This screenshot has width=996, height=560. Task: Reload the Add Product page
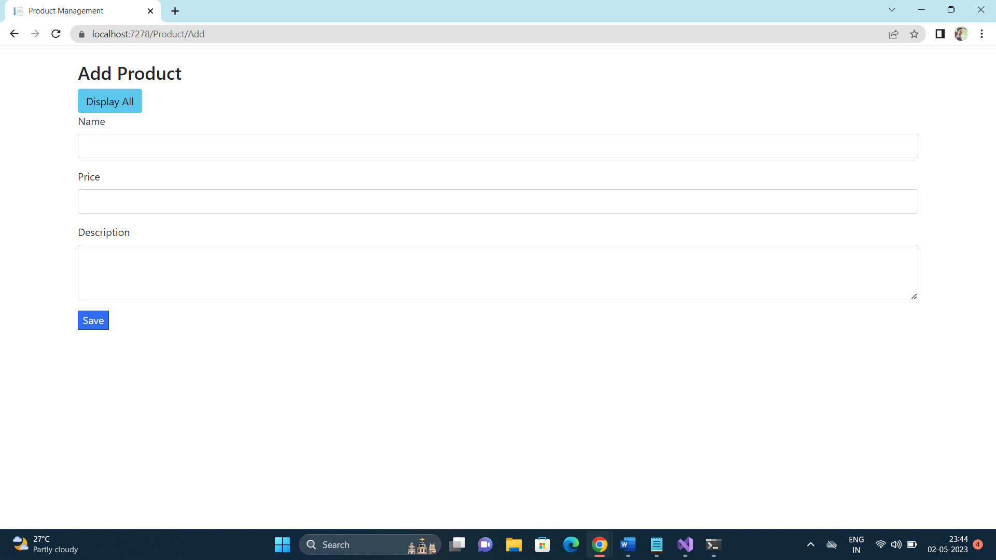[x=56, y=34]
